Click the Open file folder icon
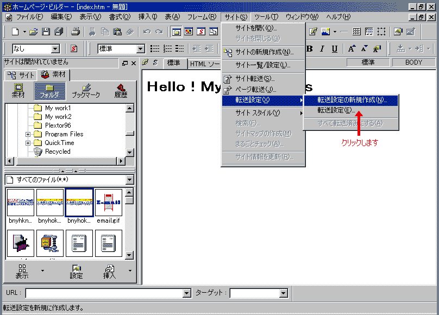Image resolution: width=439 pixels, height=315 pixels. pos(34,32)
